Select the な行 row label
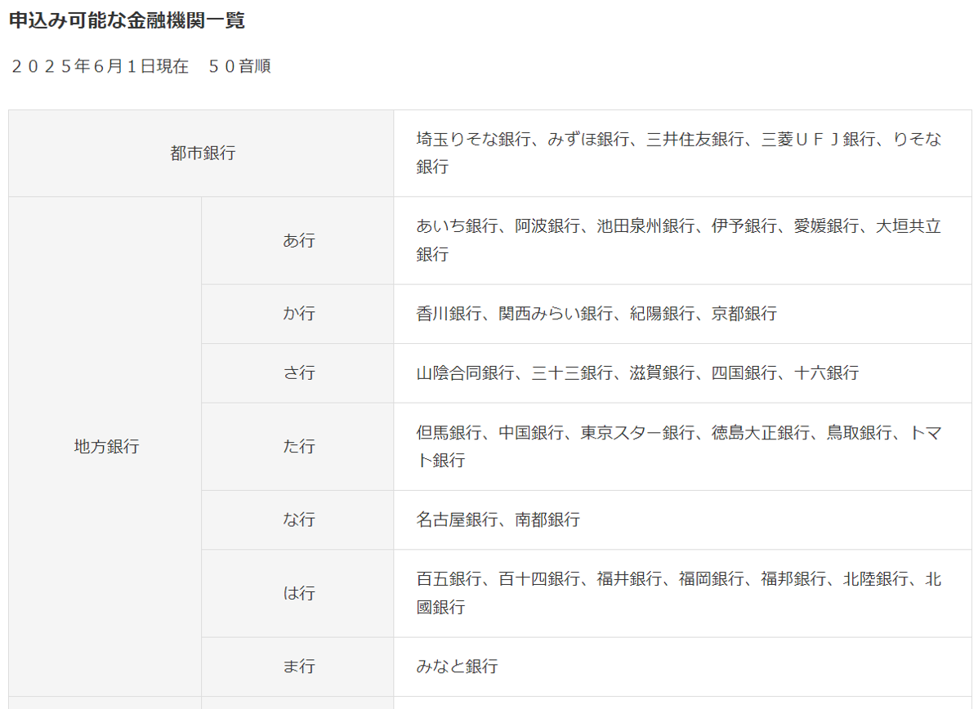This screenshot has height=709, width=978. point(298,519)
